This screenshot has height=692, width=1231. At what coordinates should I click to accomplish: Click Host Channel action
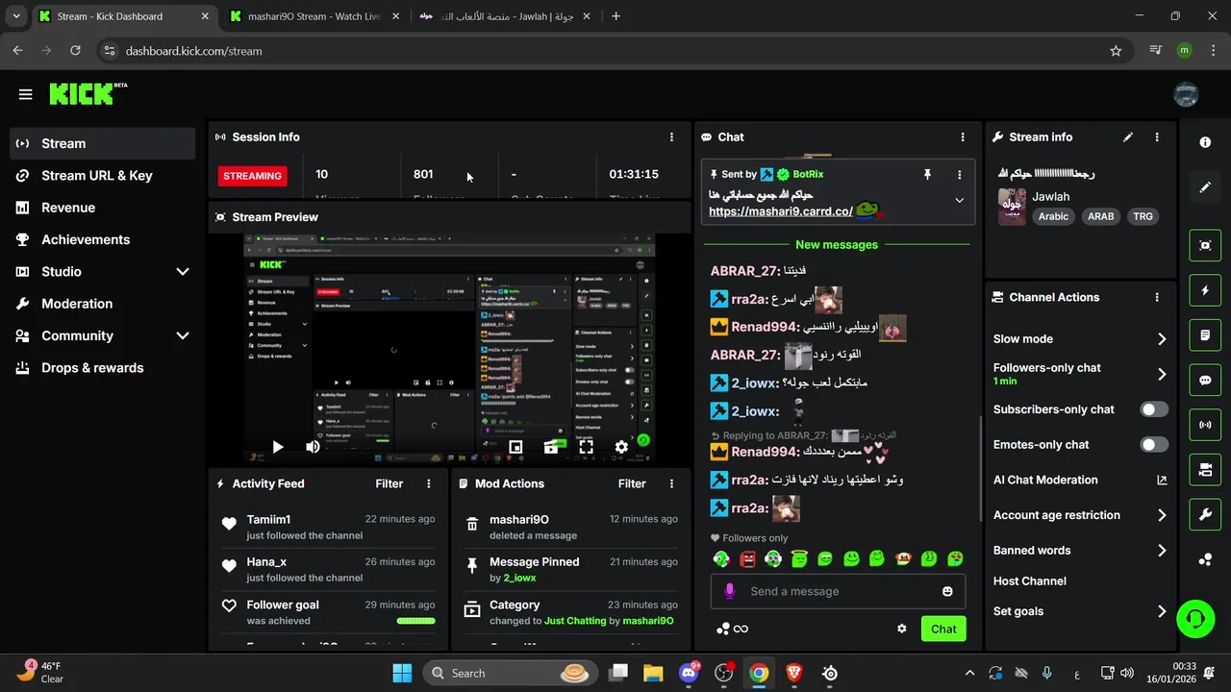1029,581
